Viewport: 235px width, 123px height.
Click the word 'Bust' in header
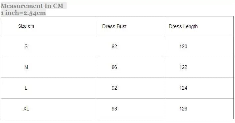click(x=122, y=26)
